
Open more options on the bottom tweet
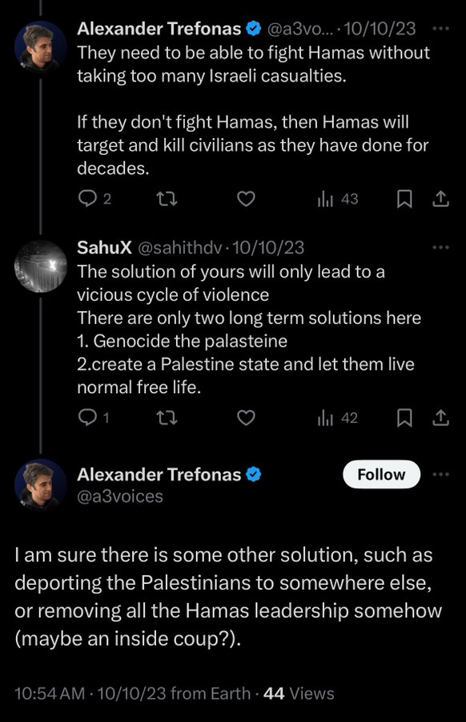click(x=441, y=475)
